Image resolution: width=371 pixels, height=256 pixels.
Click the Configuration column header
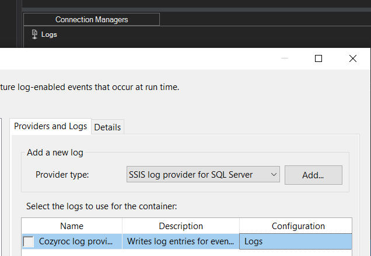coord(298,226)
